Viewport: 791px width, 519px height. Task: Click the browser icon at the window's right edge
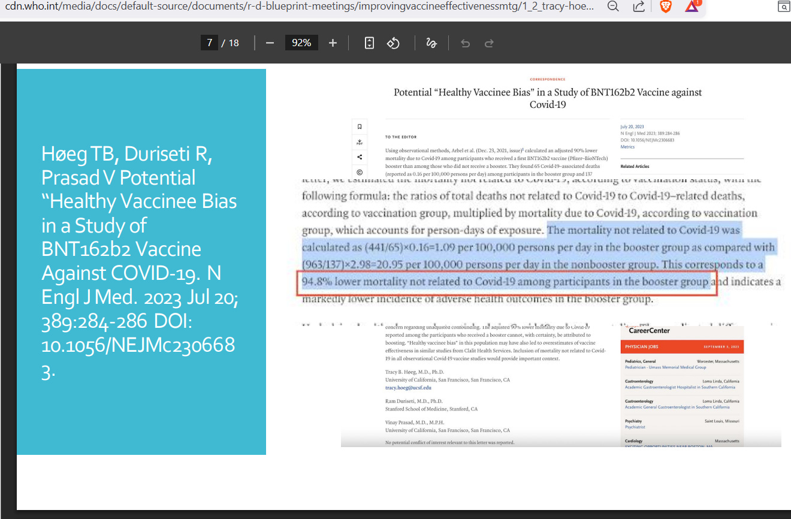click(x=783, y=6)
